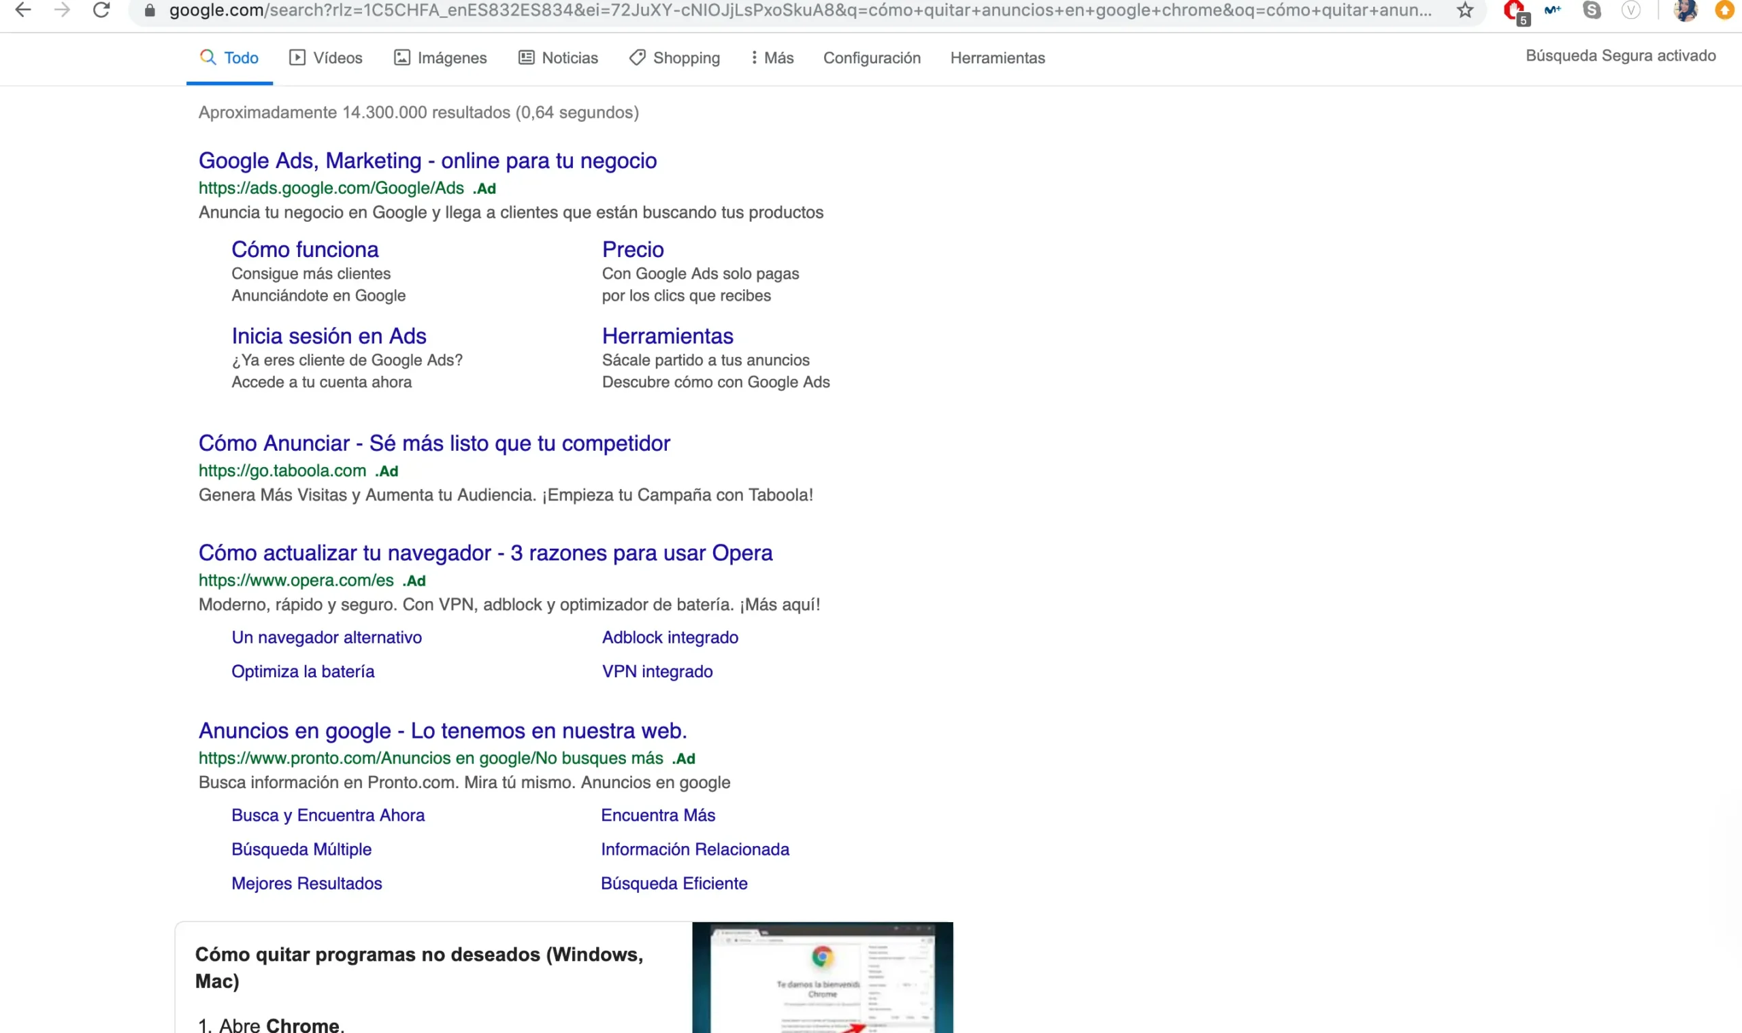The height and width of the screenshot is (1033, 1742).
Task: Click the orange Chrome update arrow icon
Action: (x=1724, y=10)
